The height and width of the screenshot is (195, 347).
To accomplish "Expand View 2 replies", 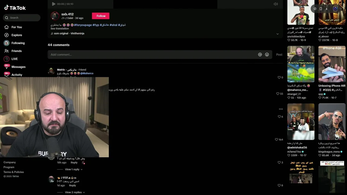I will point(75,192).
